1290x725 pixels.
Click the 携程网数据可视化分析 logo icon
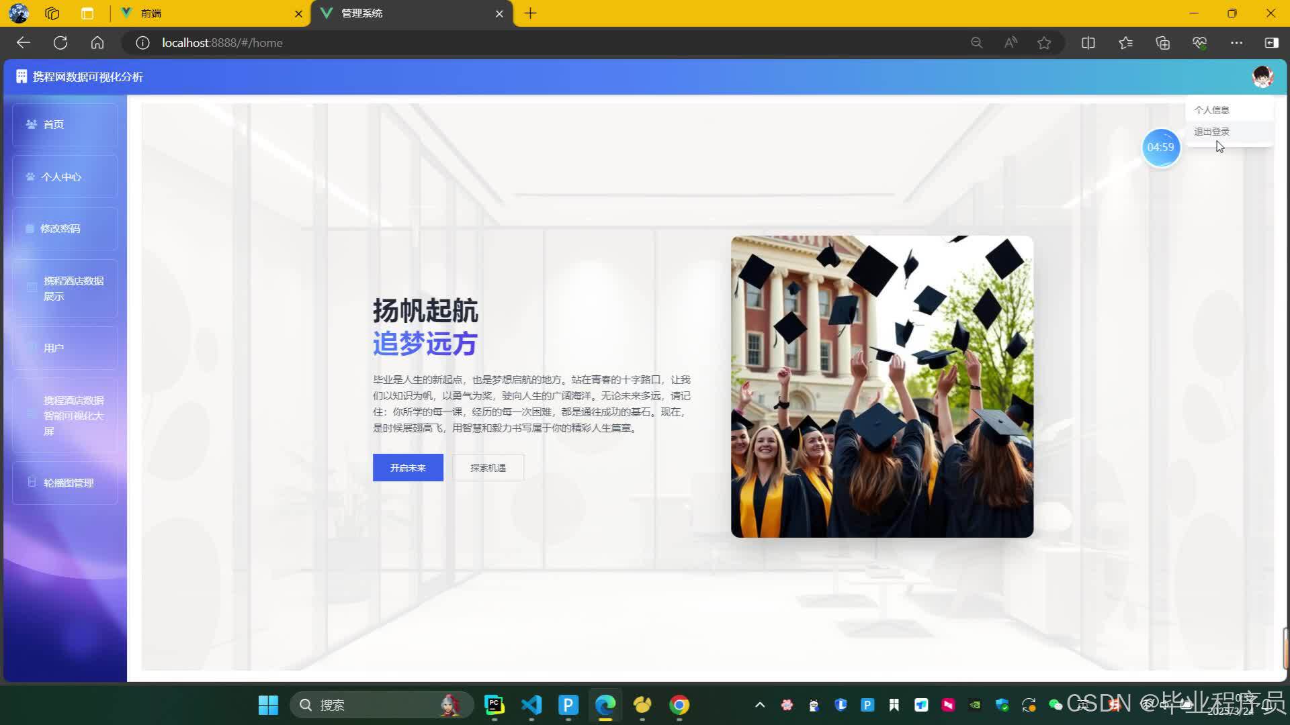pos(21,77)
